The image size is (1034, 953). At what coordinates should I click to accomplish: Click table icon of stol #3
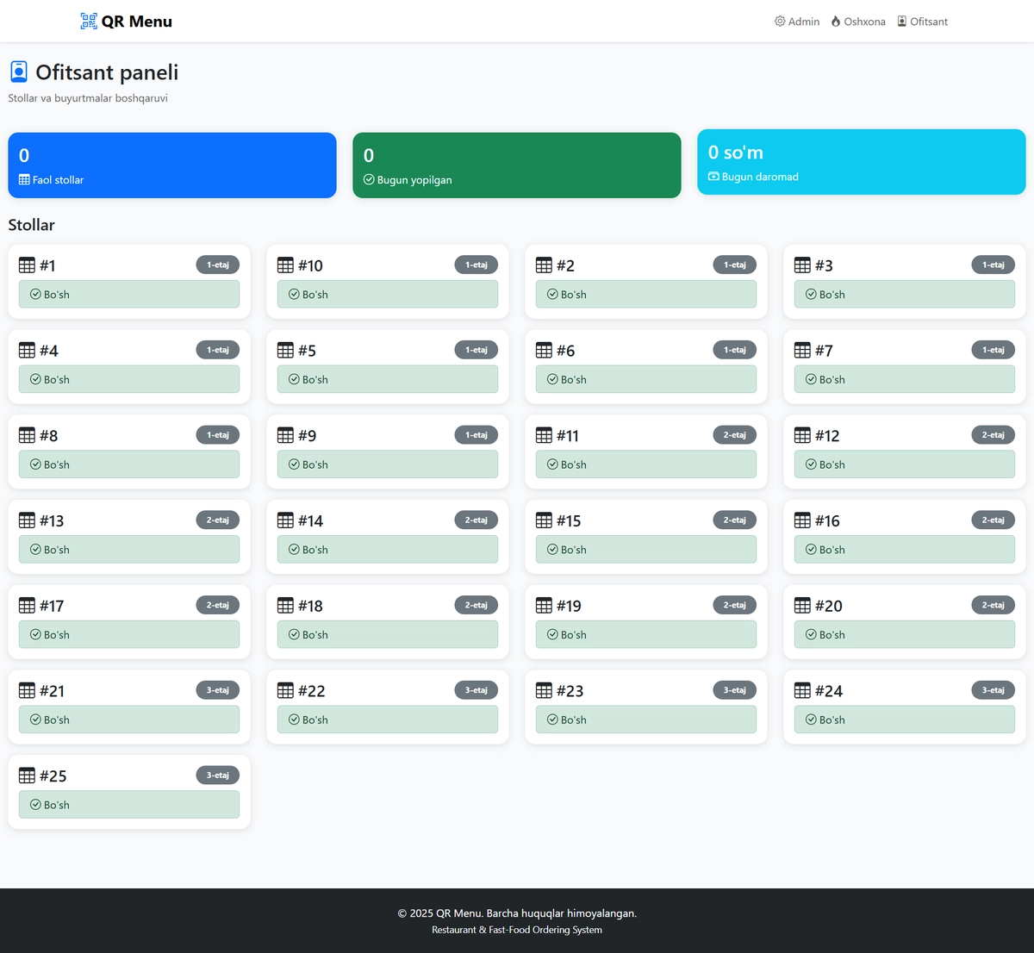click(x=802, y=265)
